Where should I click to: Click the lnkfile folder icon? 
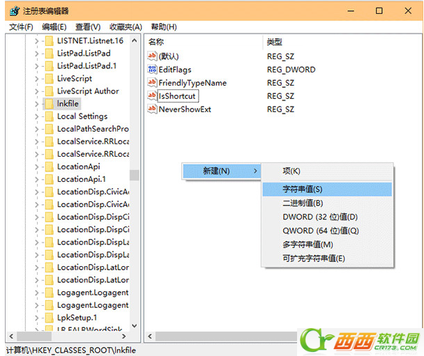(50, 104)
